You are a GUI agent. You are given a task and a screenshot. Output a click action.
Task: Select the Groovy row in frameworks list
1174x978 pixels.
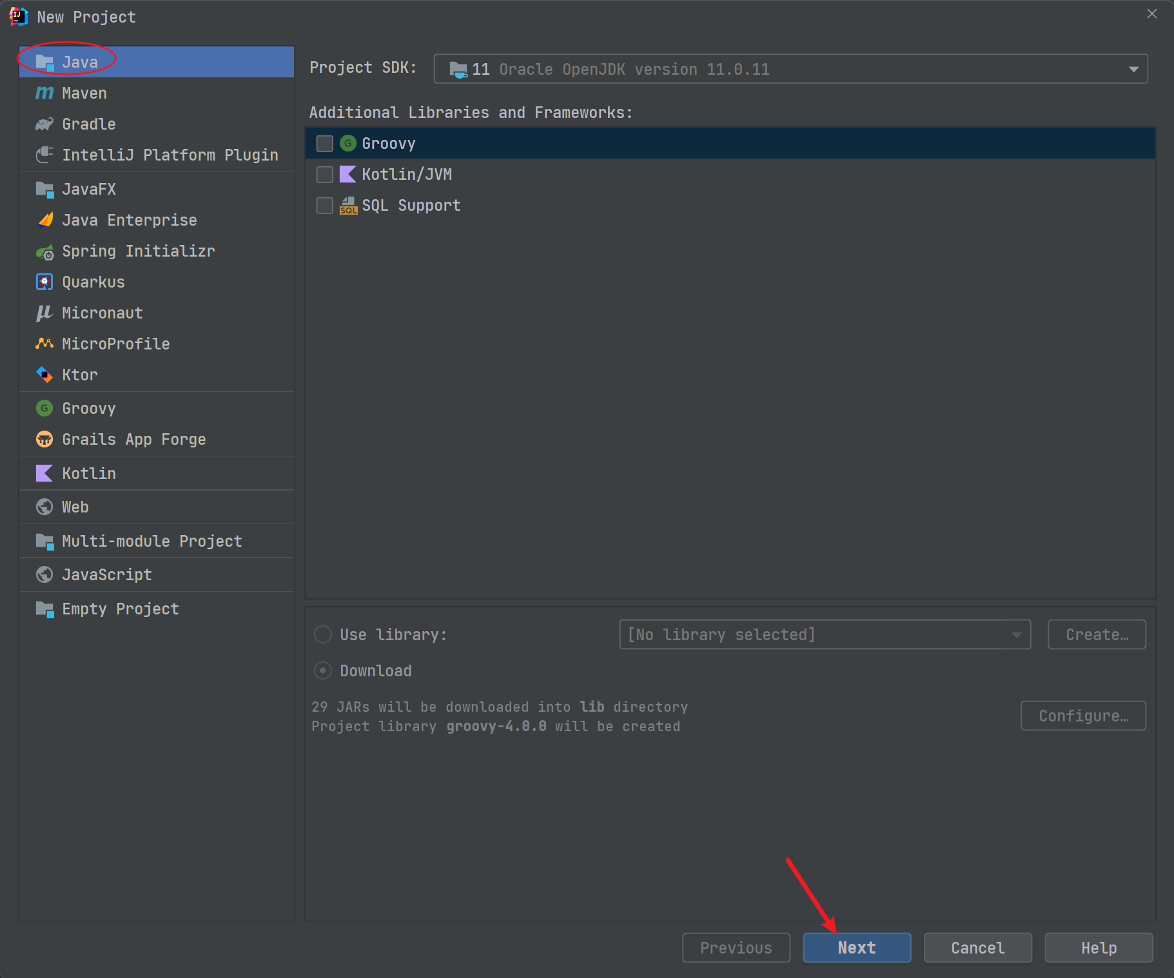click(x=730, y=143)
